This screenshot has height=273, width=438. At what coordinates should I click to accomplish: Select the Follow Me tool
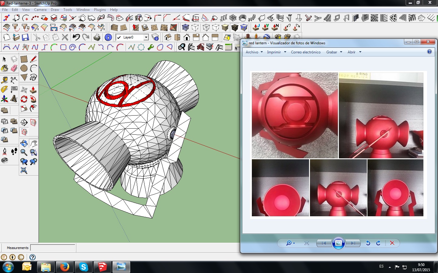[33, 99]
